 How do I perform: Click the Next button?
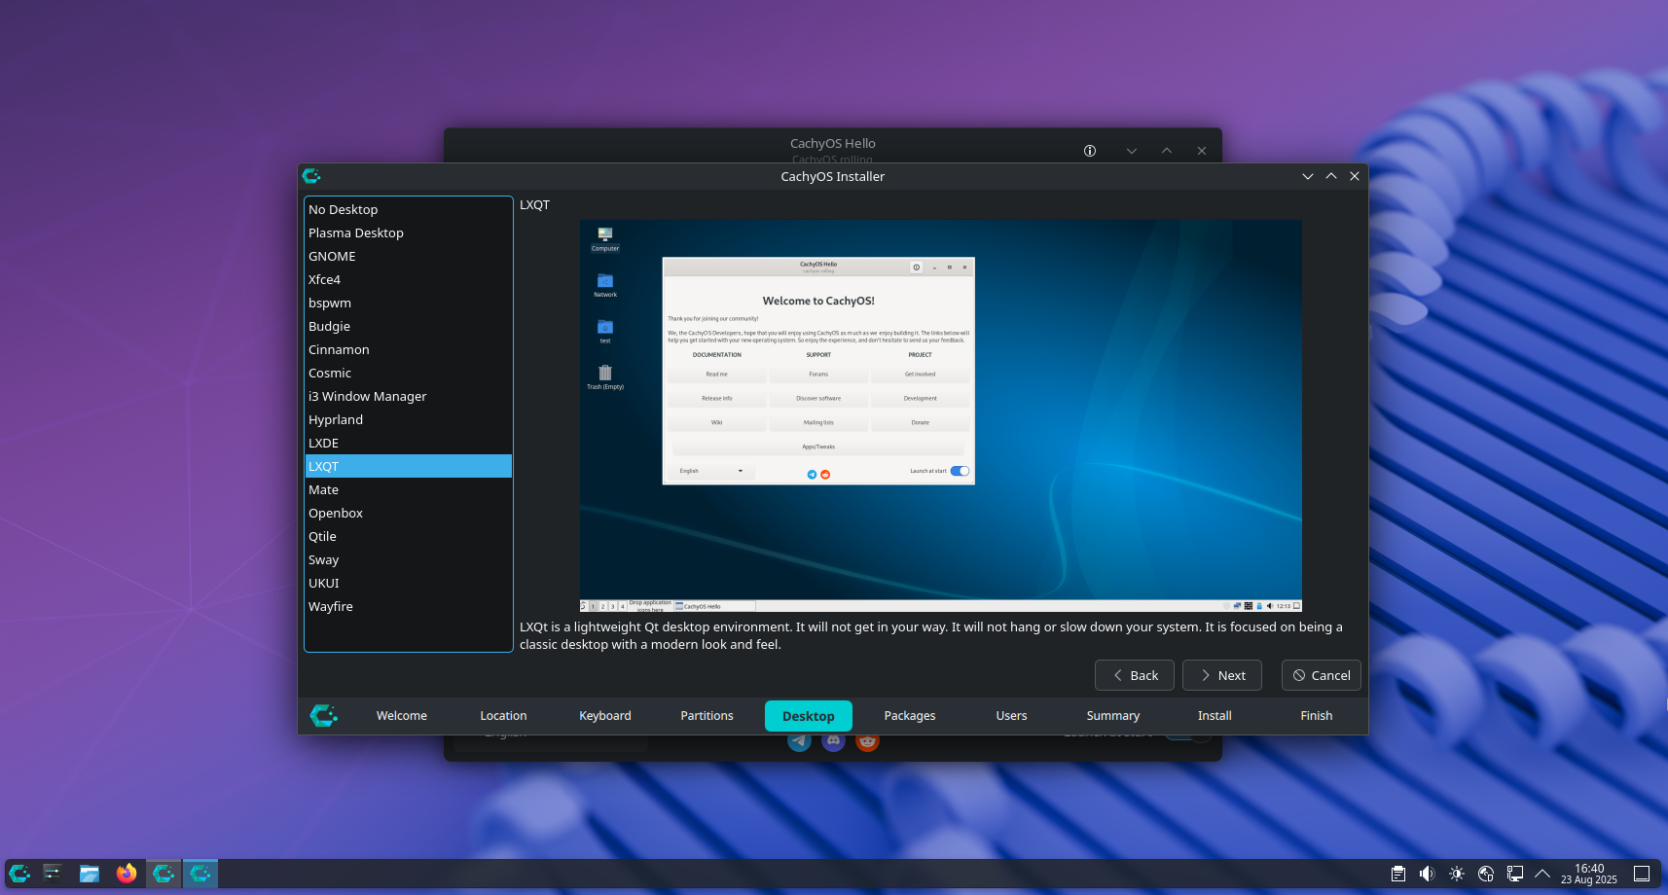1221,675
